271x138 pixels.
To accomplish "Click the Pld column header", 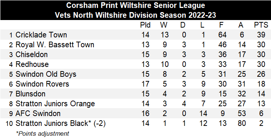I will (145, 25).
